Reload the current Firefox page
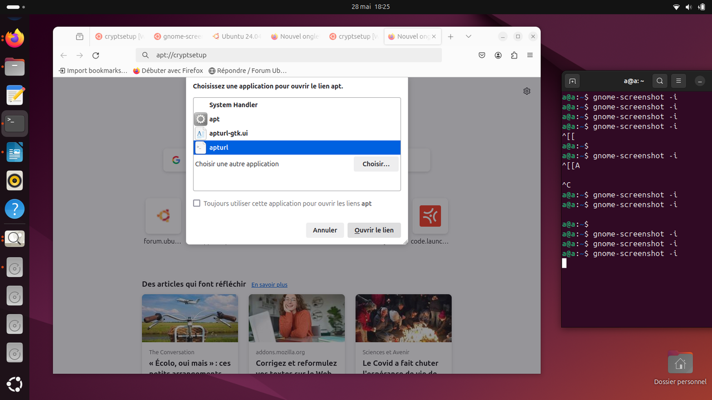Image resolution: width=712 pixels, height=400 pixels. pyautogui.click(x=96, y=56)
